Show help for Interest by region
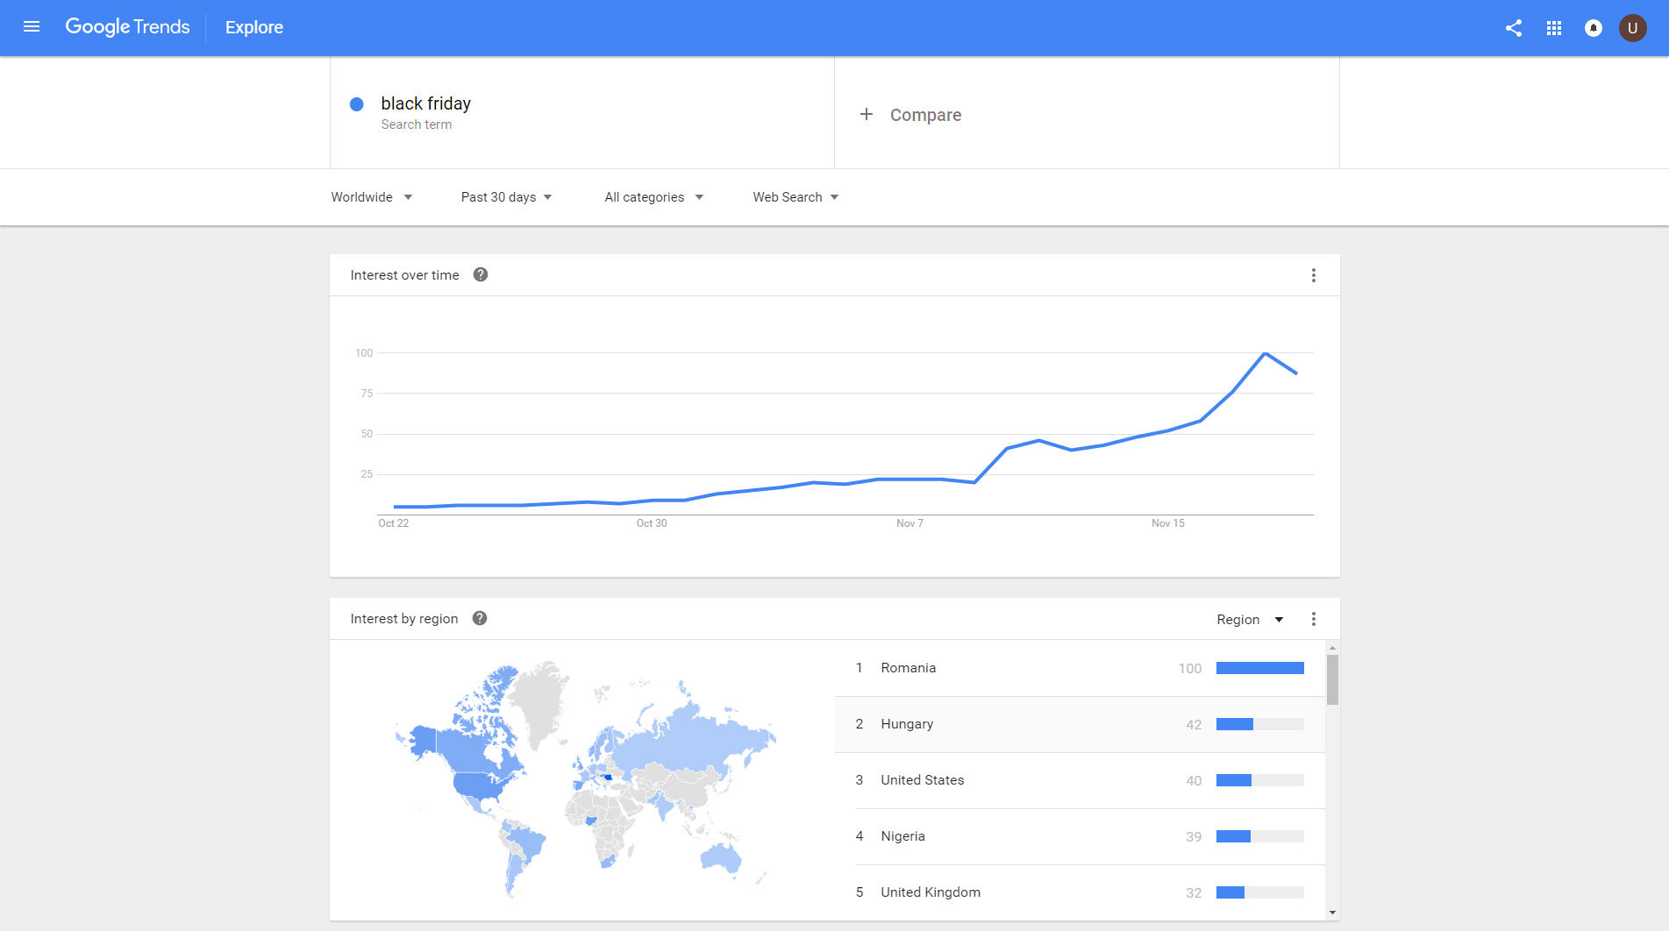 point(480,618)
